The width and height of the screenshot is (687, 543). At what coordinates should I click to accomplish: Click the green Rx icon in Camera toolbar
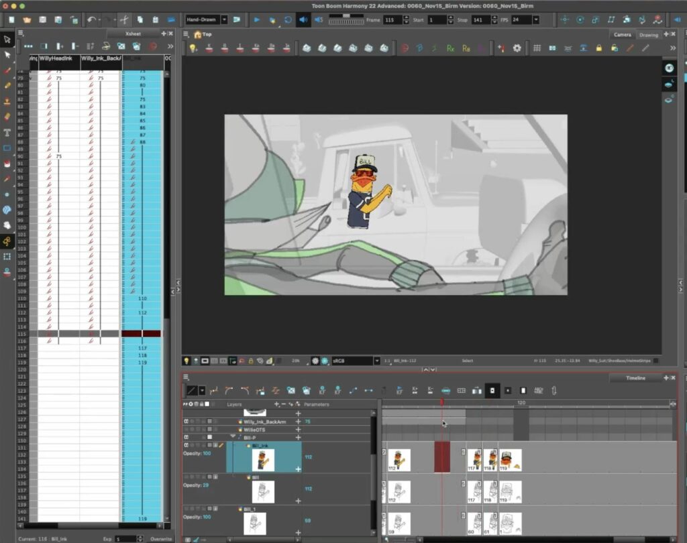tap(450, 48)
